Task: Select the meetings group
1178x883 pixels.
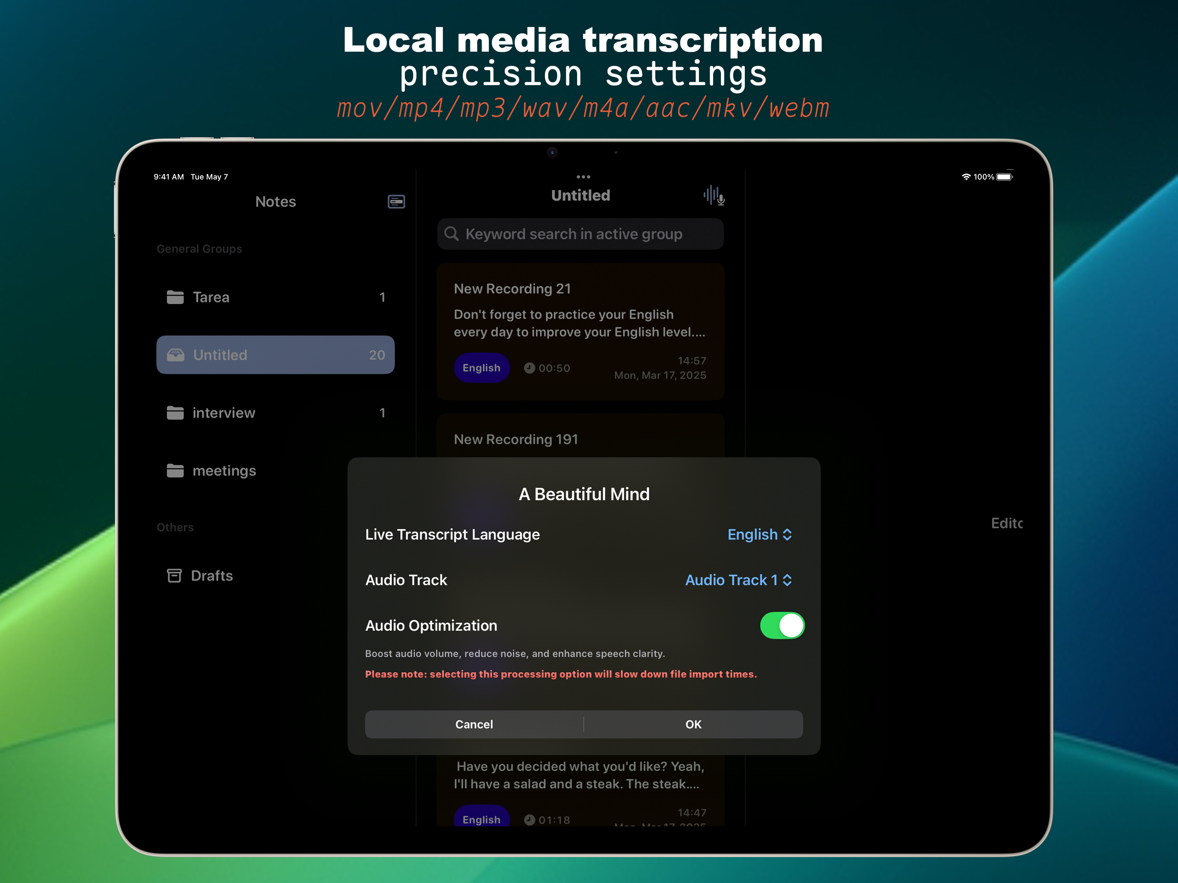Action: click(x=253, y=471)
